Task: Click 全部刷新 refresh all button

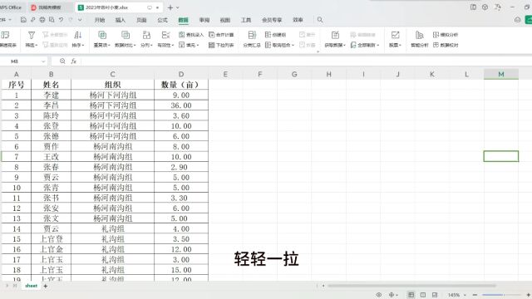Action: click(365, 45)
